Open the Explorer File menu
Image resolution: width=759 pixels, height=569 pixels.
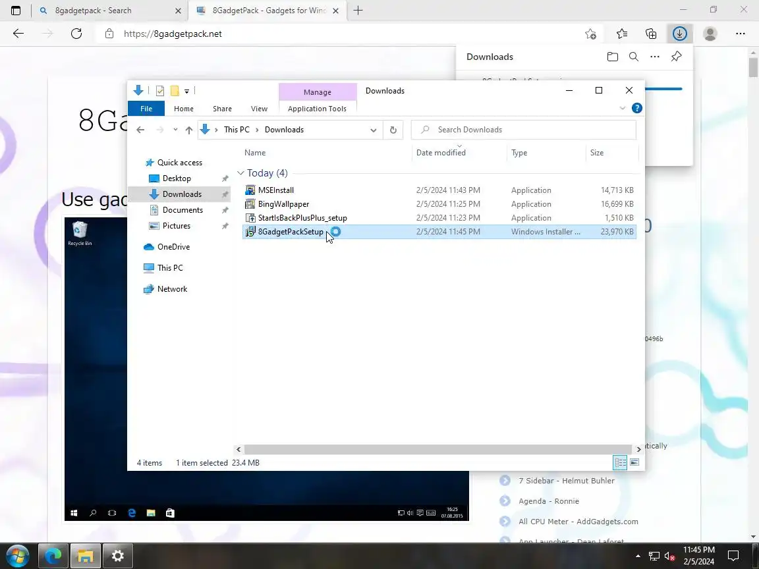(146, 109)
